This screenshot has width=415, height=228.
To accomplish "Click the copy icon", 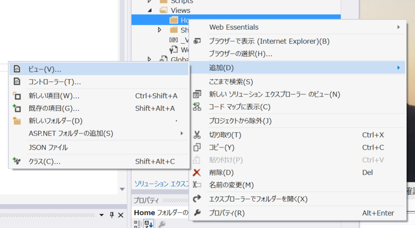I will 197,147.
